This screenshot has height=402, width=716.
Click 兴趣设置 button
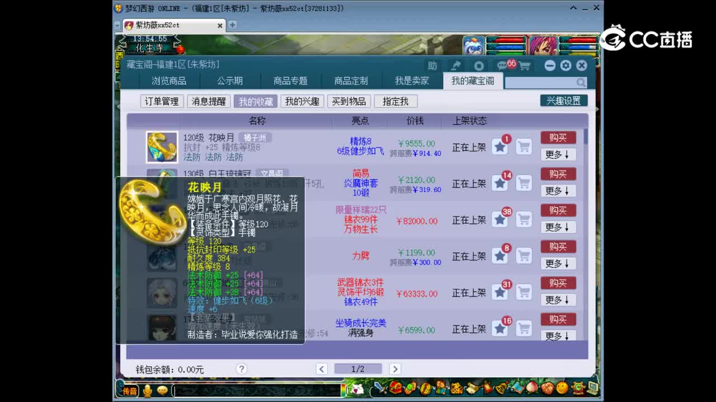click(x=563, y=100)
